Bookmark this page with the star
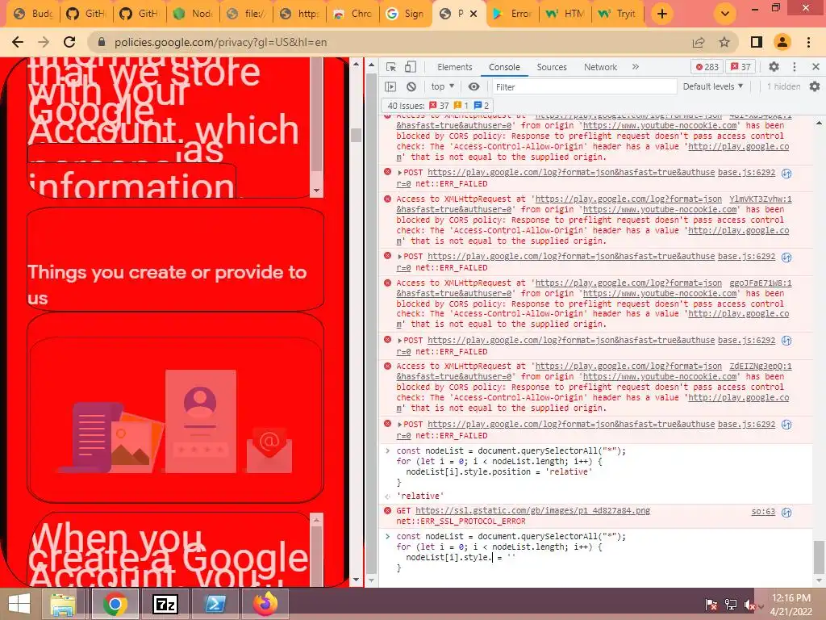826x620 pixels. 724,42
